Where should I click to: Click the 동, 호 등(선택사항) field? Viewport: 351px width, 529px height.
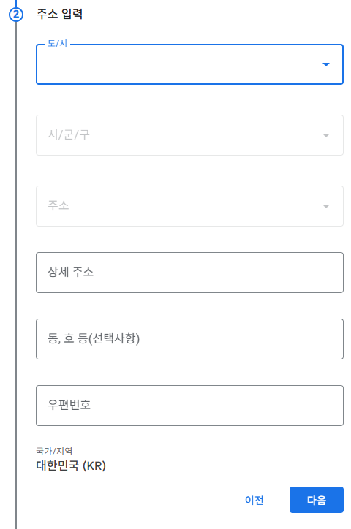pyautogui.click(x=189, y=339)
